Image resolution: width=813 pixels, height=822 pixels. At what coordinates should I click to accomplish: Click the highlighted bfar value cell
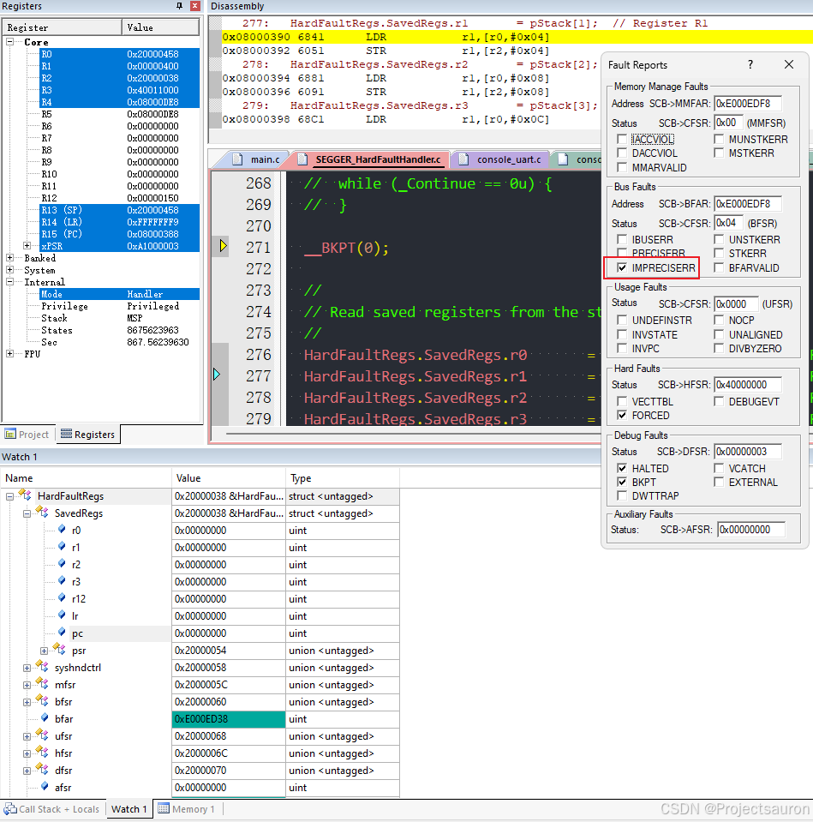click(x=230, y=719)
